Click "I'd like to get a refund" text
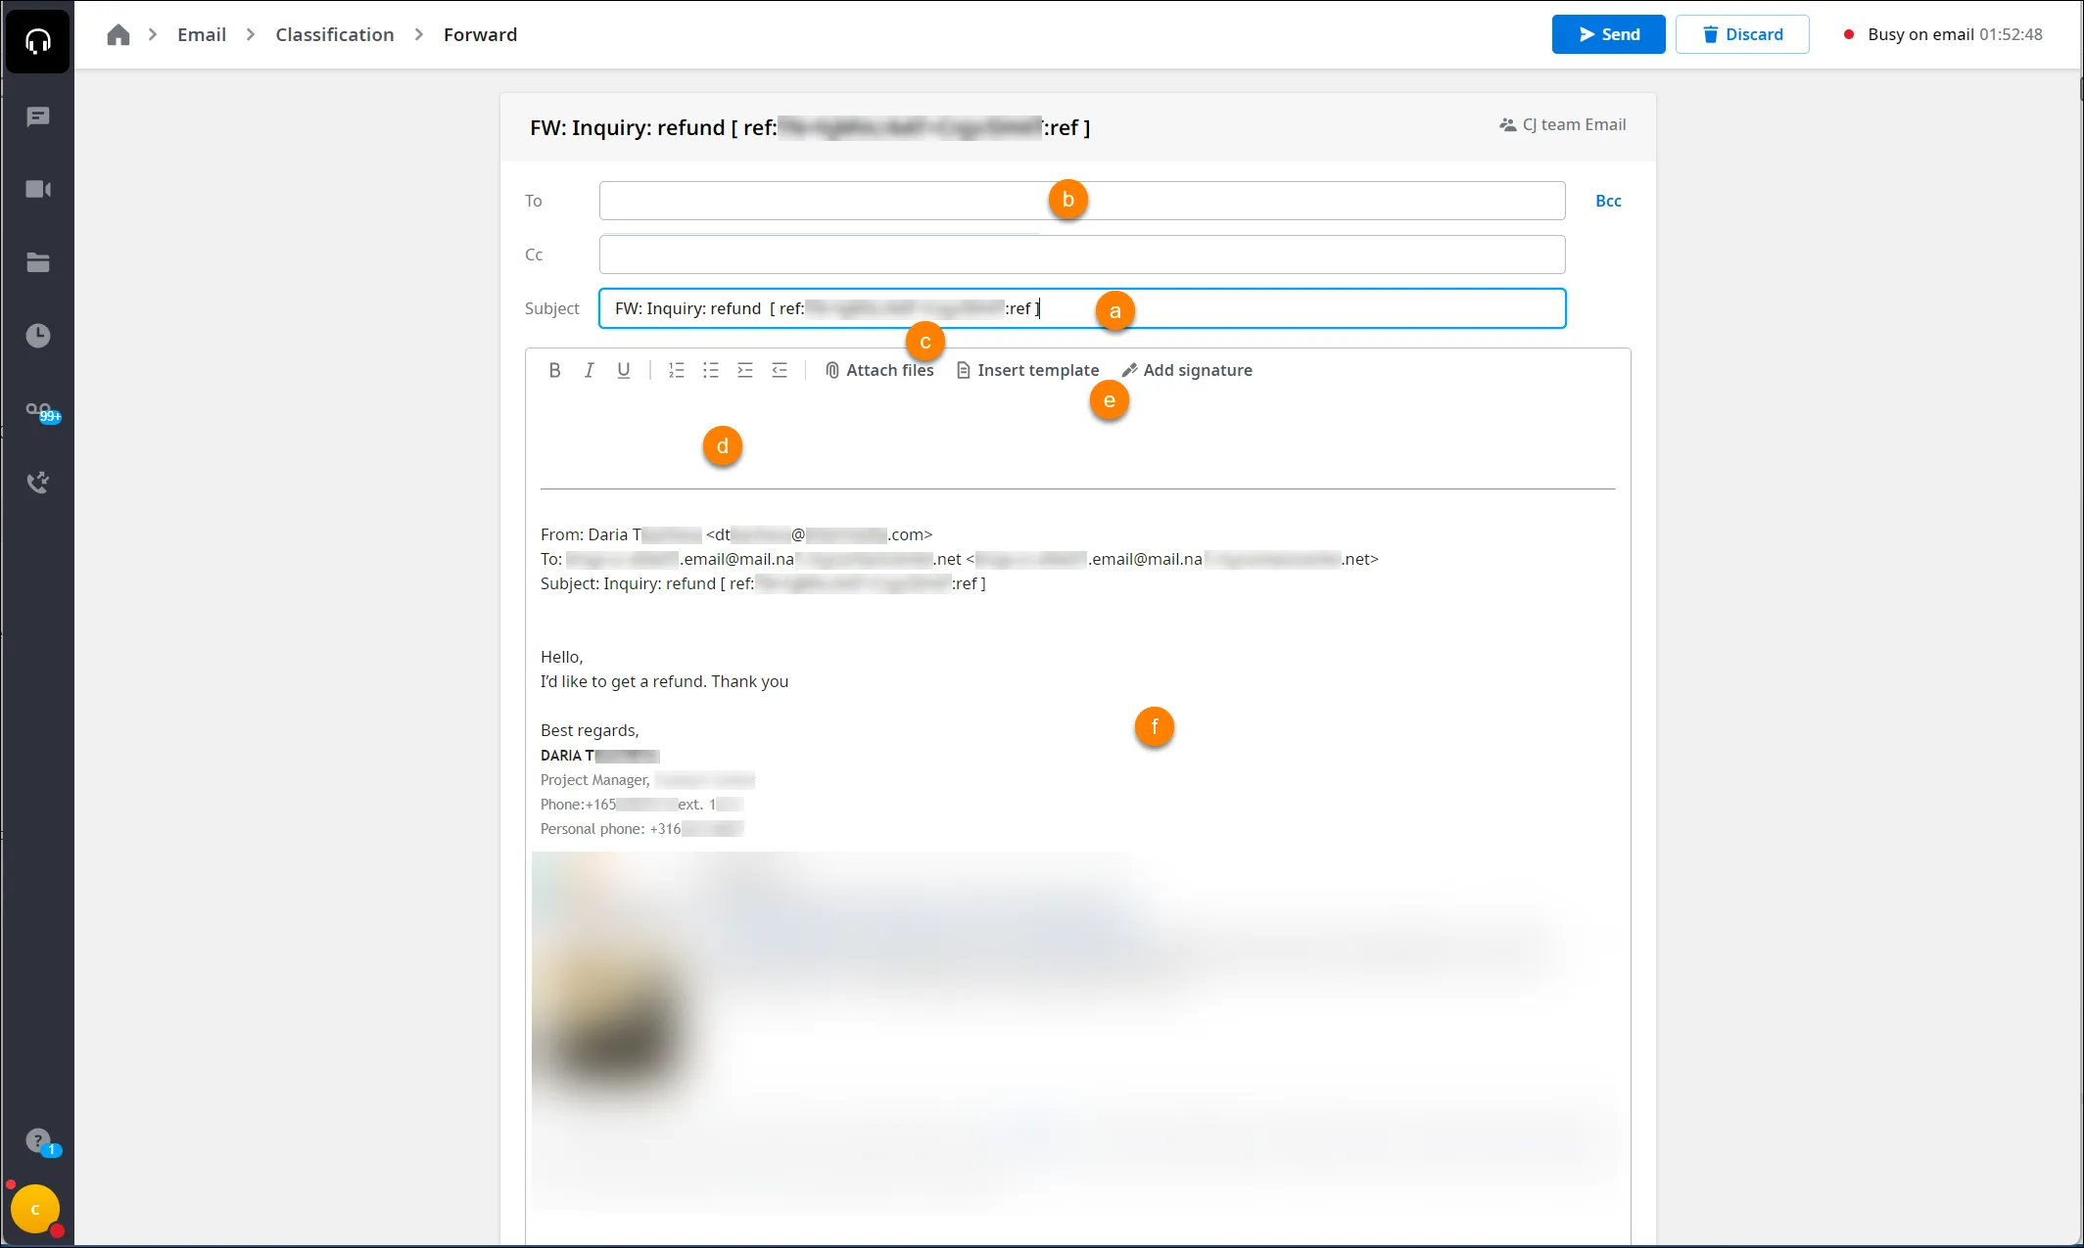The height and width of the screenshot is (1248, 2084). (623, 681)
